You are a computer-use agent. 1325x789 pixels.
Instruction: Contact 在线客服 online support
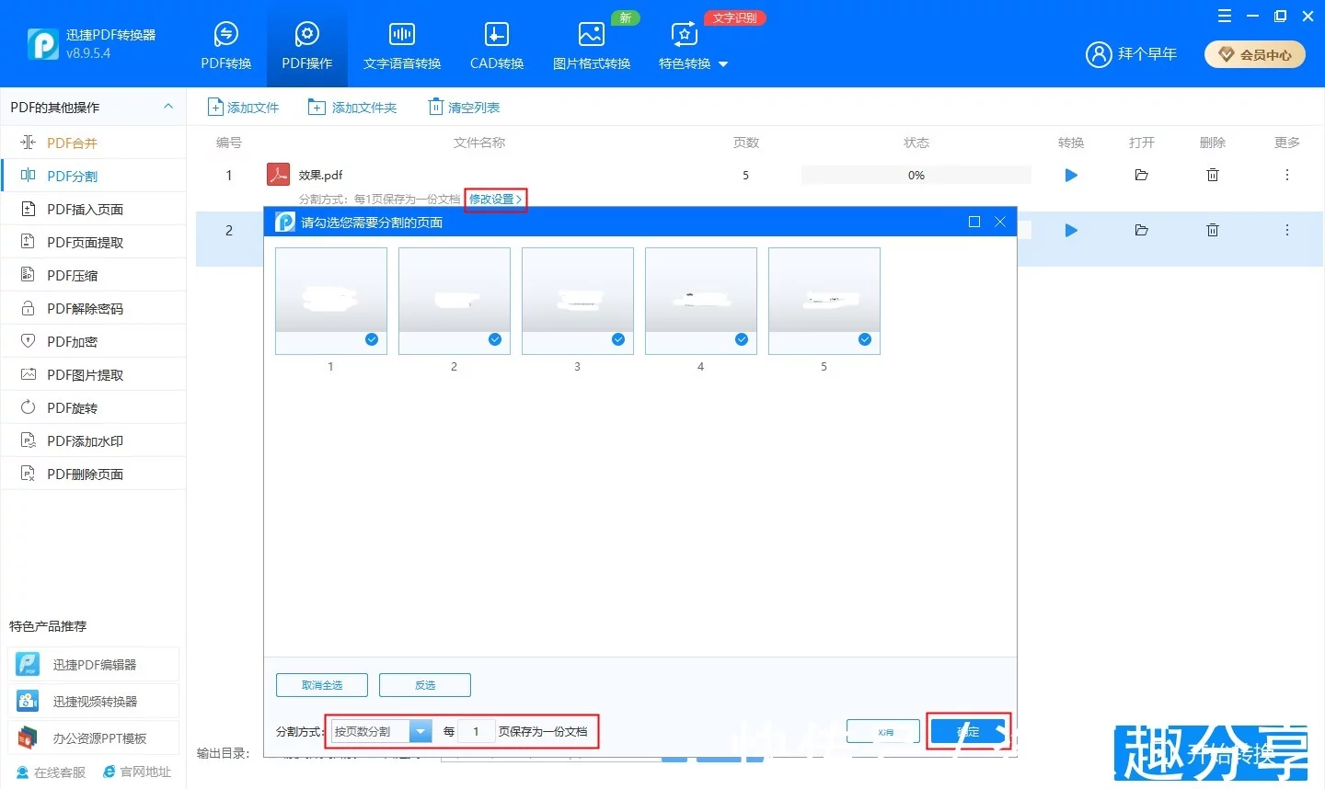pyautogui.click(x=51, y=772)
